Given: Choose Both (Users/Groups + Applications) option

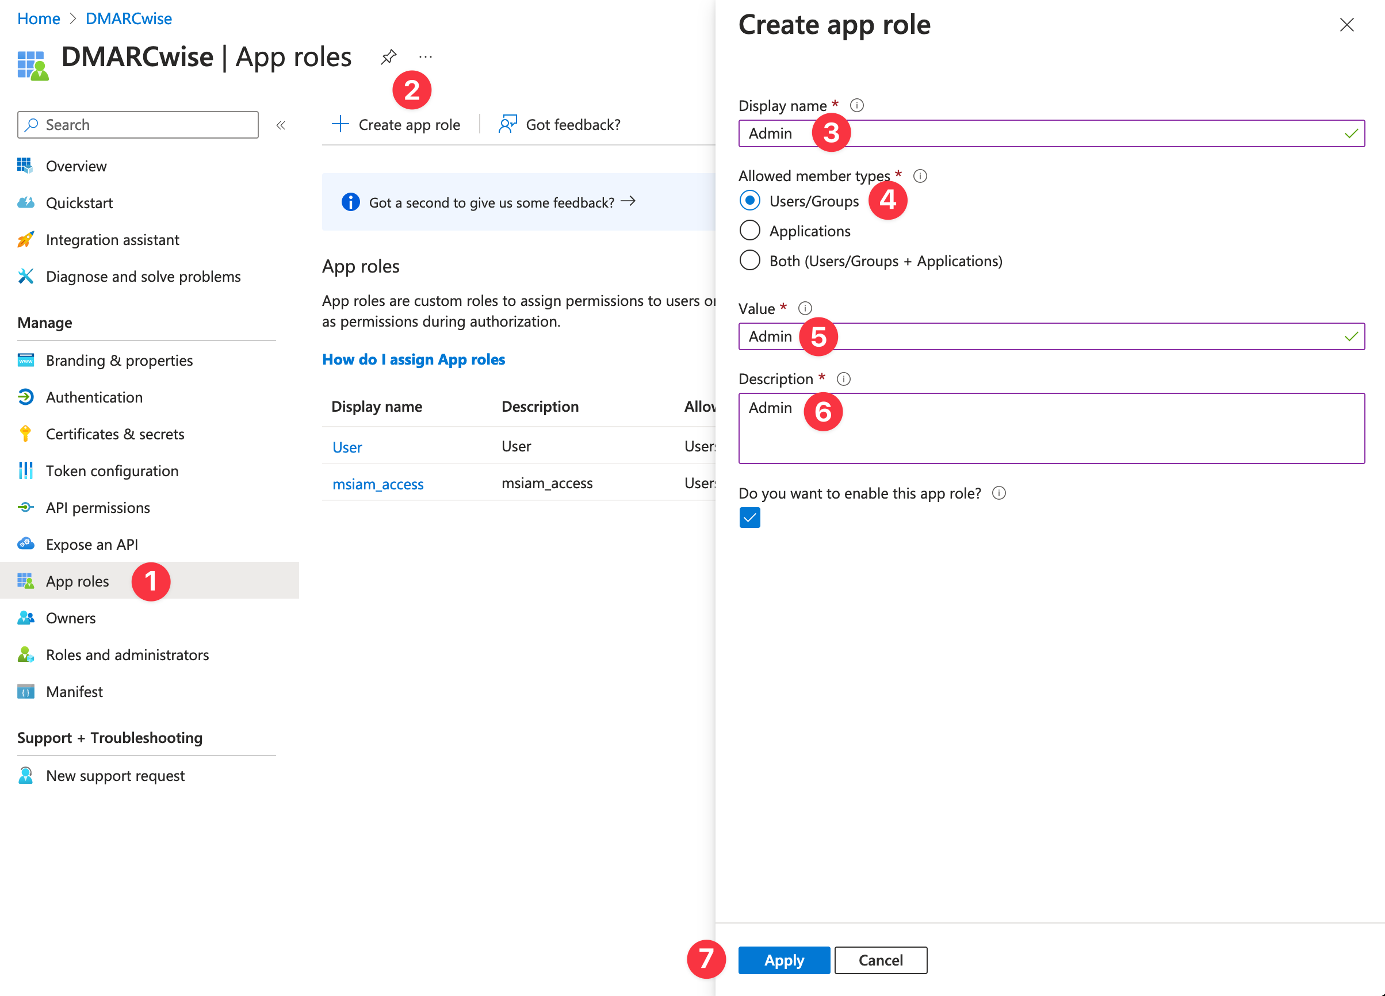Looking at the screenshot, I should (x=749, y=260).
